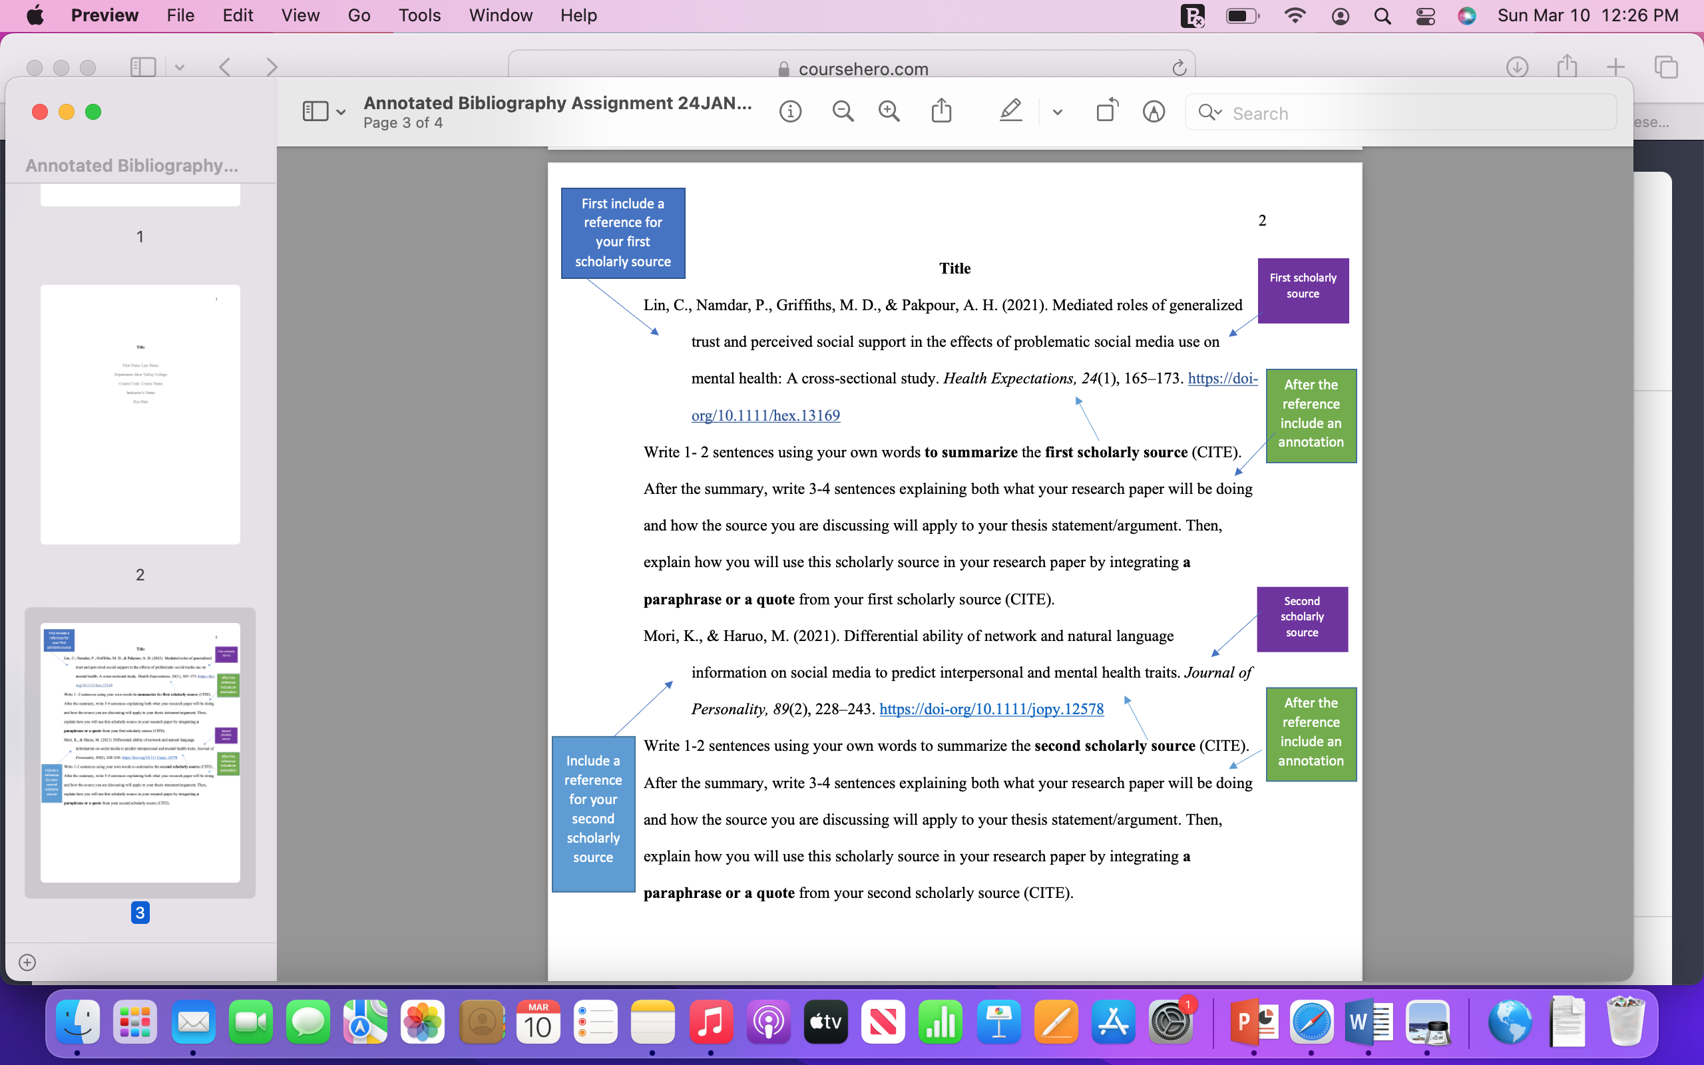Select page 2 thumbnail in sidebar
Viewport: 1704px width, 1065px height.
coord(139,414)
